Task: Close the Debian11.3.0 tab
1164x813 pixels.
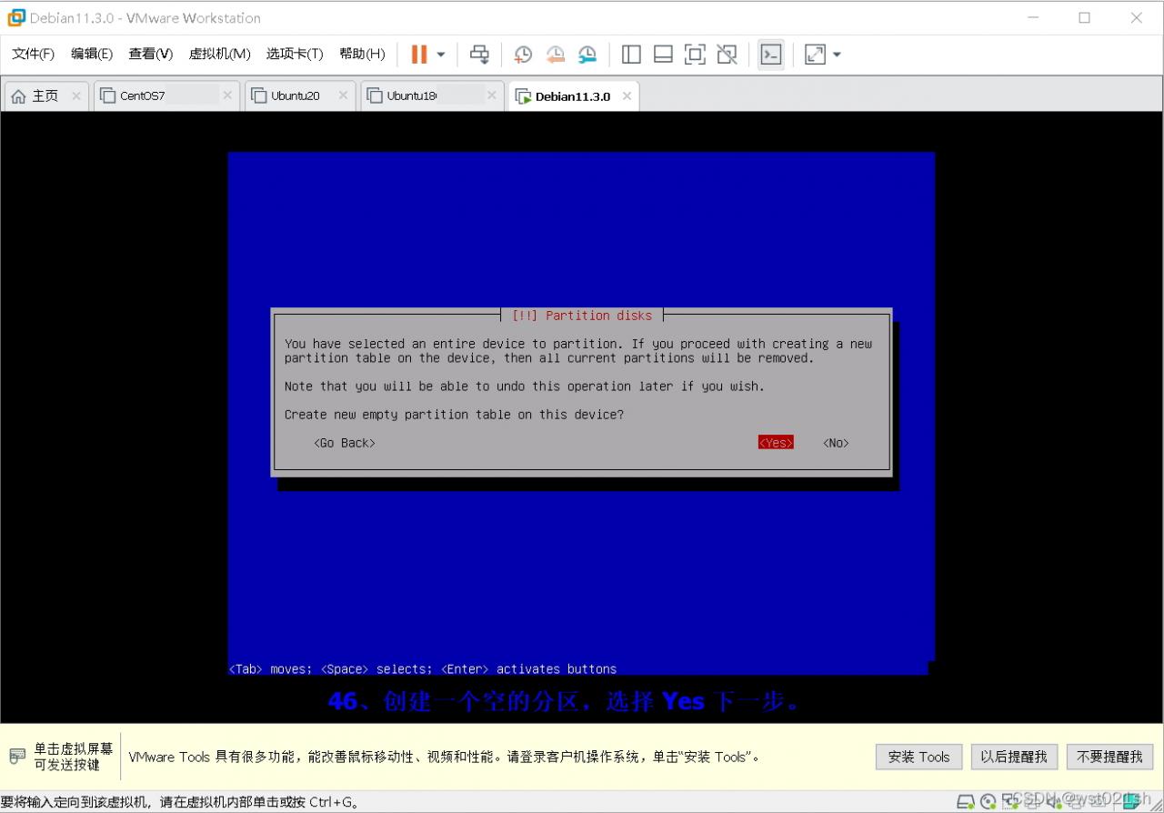Action: click(627, 95)
